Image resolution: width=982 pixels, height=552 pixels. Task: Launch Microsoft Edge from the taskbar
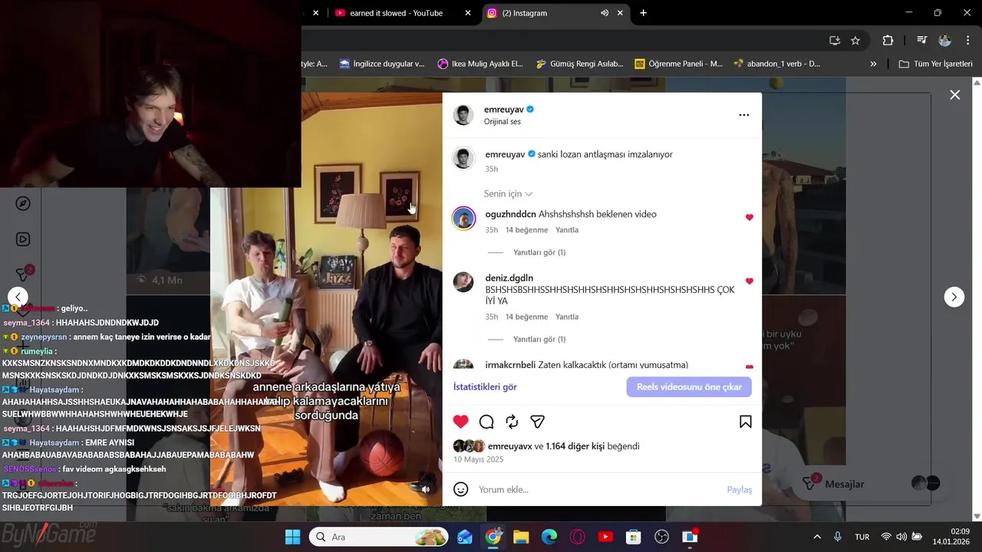pos(549,537)
